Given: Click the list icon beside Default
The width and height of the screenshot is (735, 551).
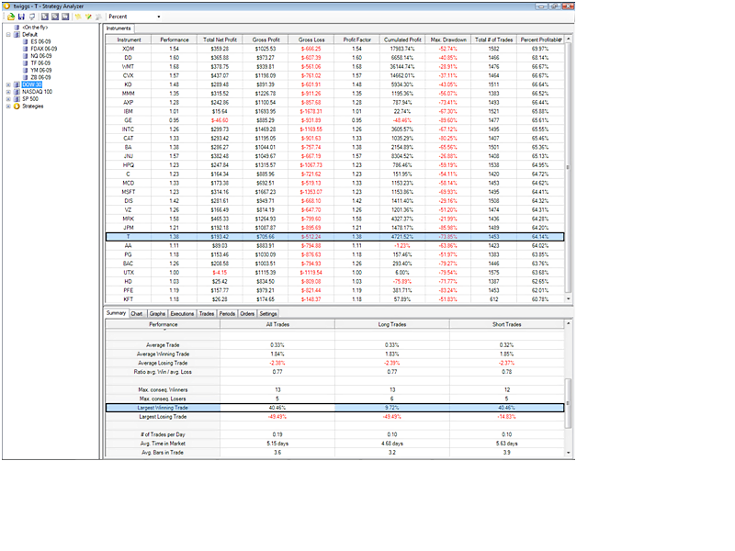Looking at the screenshot, I should [x=17, y=35].
